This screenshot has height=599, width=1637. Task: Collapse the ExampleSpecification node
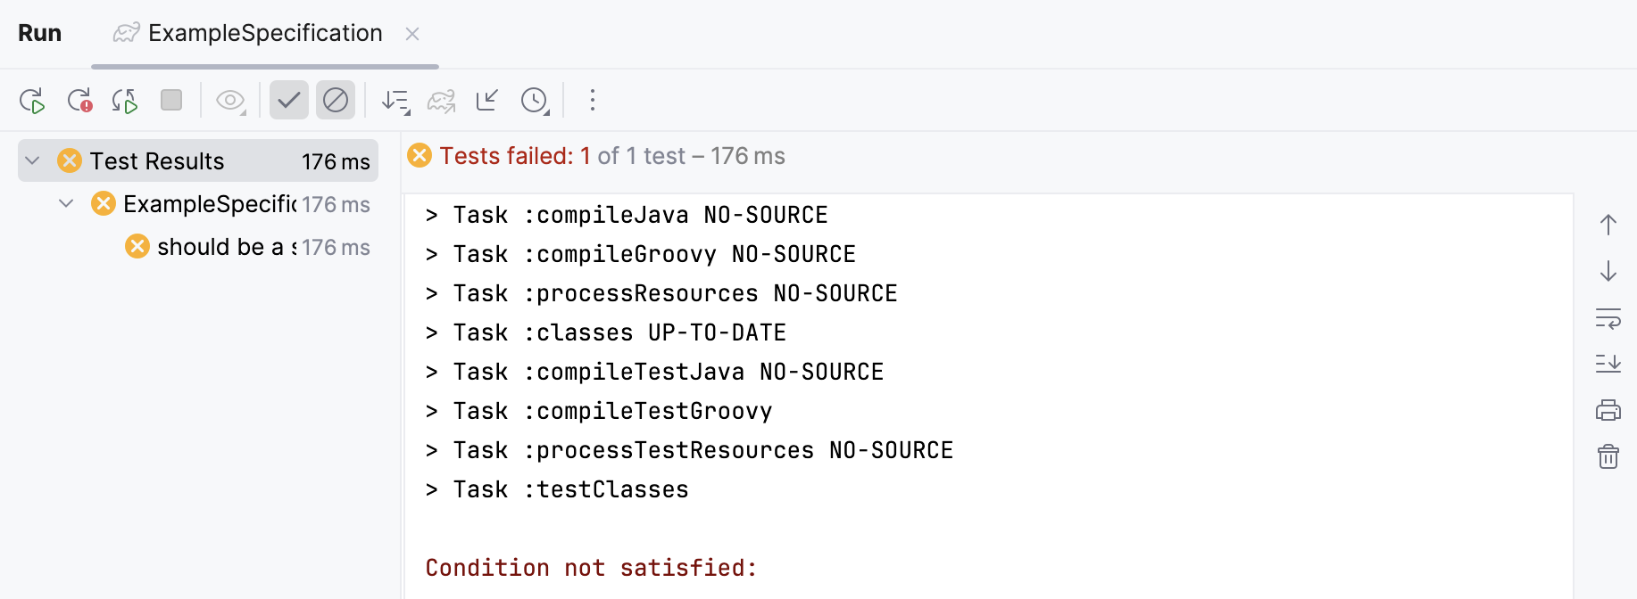point(65,203)
